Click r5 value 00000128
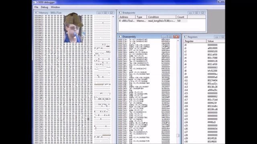This screenshot has width=257, height=144. point(212,61)
